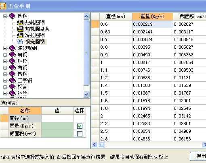Click the binoculars icon beside 银亮圆钢

tap(20, 42)
